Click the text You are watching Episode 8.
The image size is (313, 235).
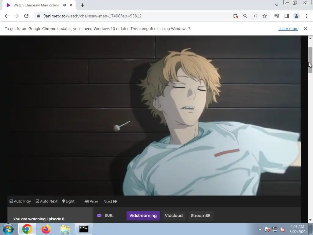coord(39,219)
